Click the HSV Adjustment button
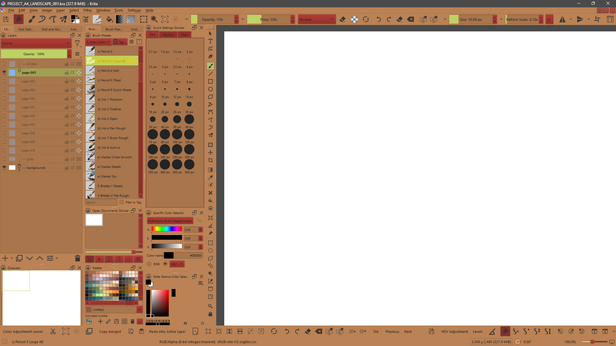616x346 pixels. click(x=454, y=332)
